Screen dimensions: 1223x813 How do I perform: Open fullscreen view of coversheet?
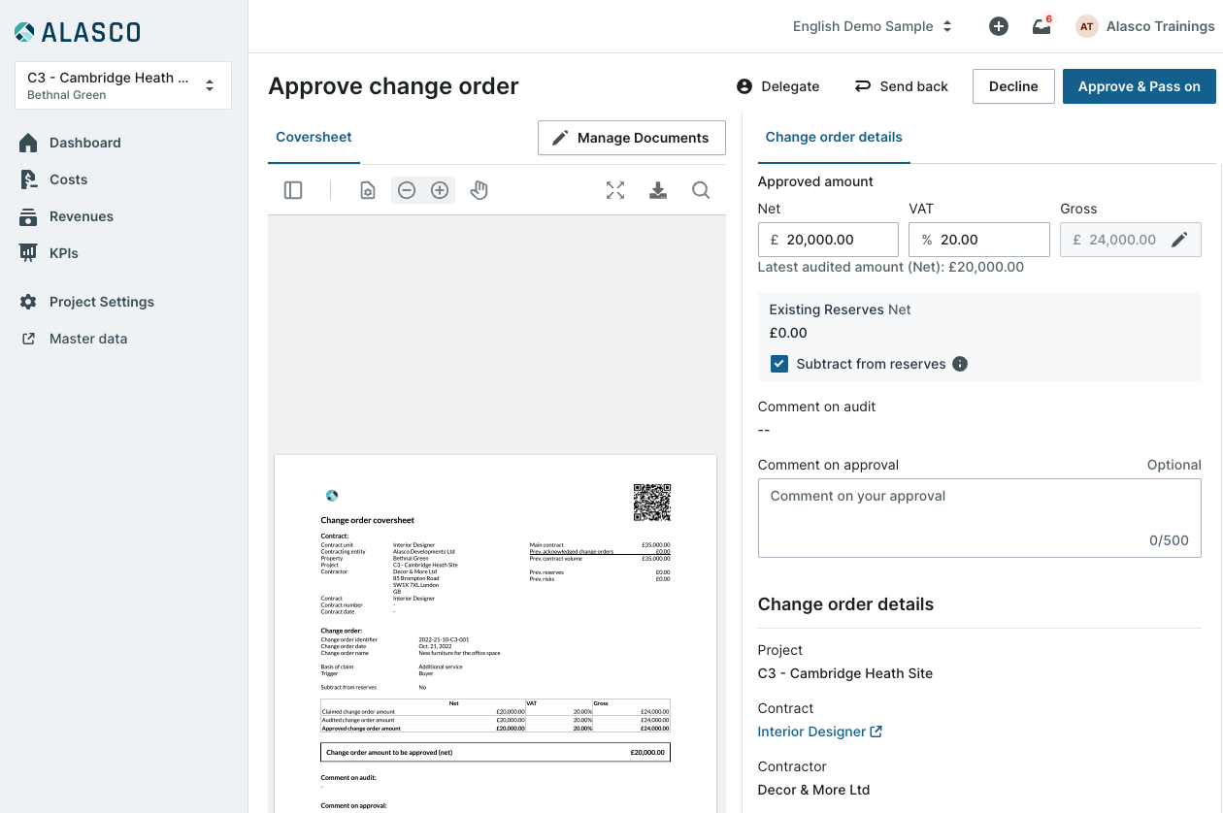coord(615,190)
